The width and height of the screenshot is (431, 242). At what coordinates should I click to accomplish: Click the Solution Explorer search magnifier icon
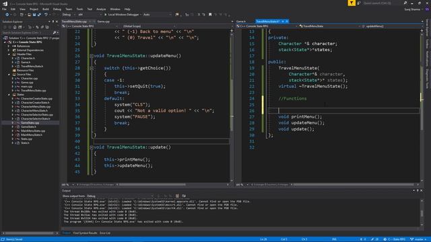coord(55,33)
